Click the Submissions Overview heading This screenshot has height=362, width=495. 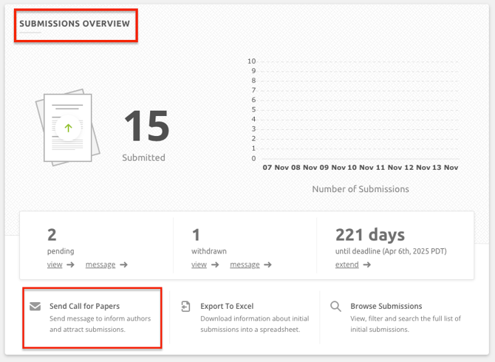tap(75, 24)
